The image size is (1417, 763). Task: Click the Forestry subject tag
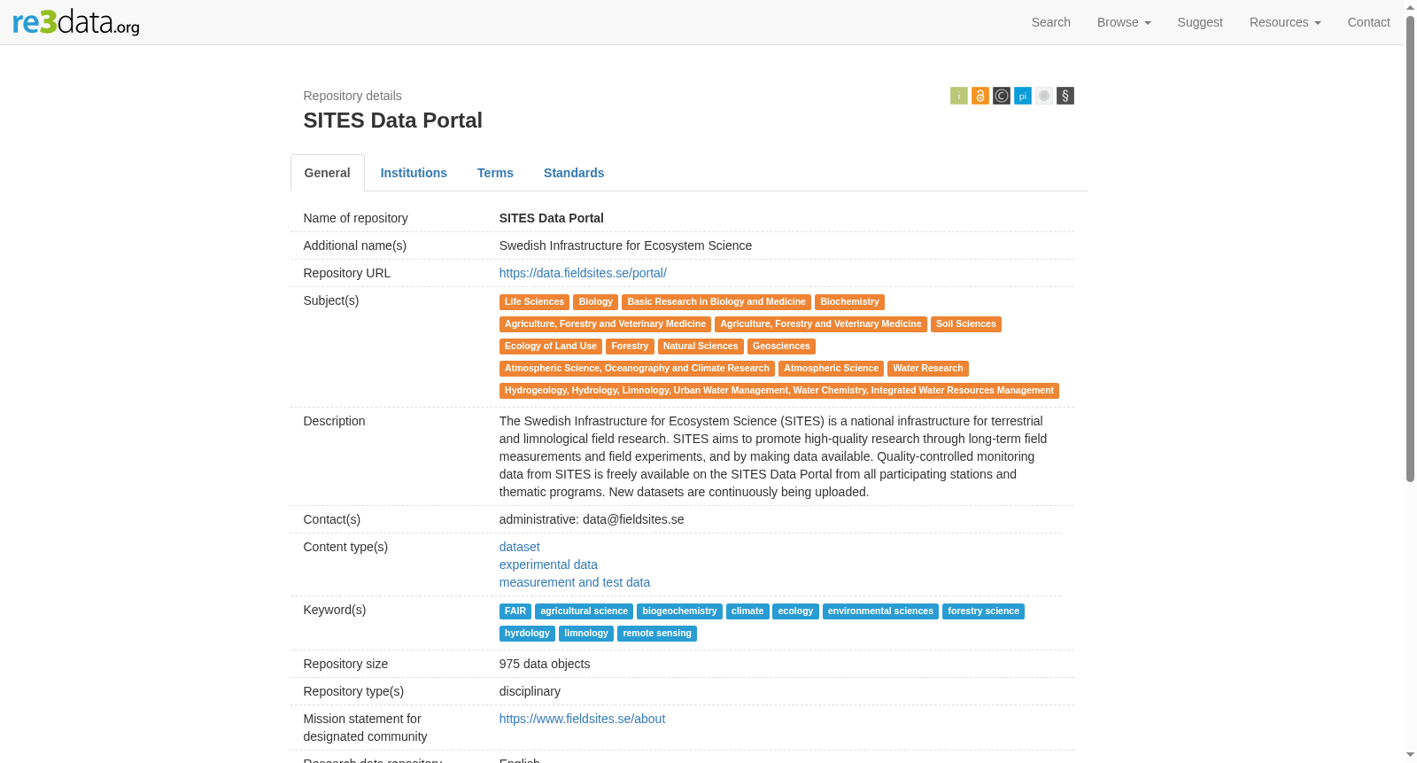point(630,346)
